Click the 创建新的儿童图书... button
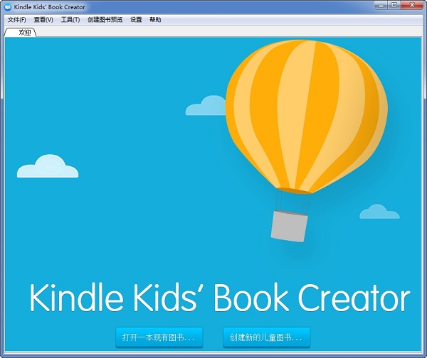 [266, 337]
